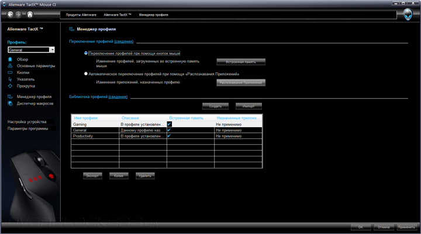The height and width of the screenshot is (234, 421).
Task: Toggle built-in memory checkbox for Productivity
Action: coord(169,136)
